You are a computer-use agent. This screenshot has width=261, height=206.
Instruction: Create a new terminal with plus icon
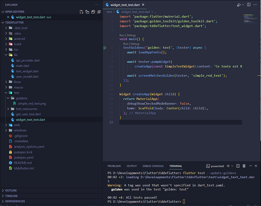228,166
